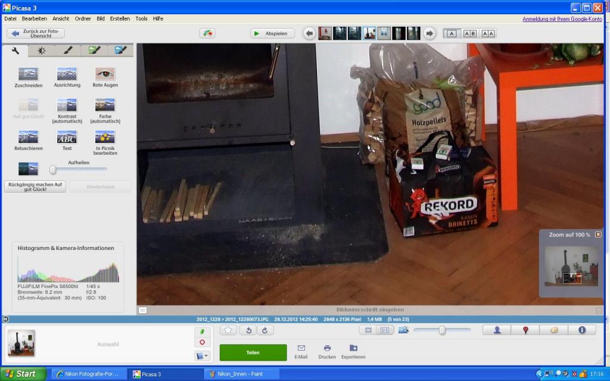This screenshot has height=381, width=610.
Task: Switch to side-by-side A B view
Action: tap(469, 33)
